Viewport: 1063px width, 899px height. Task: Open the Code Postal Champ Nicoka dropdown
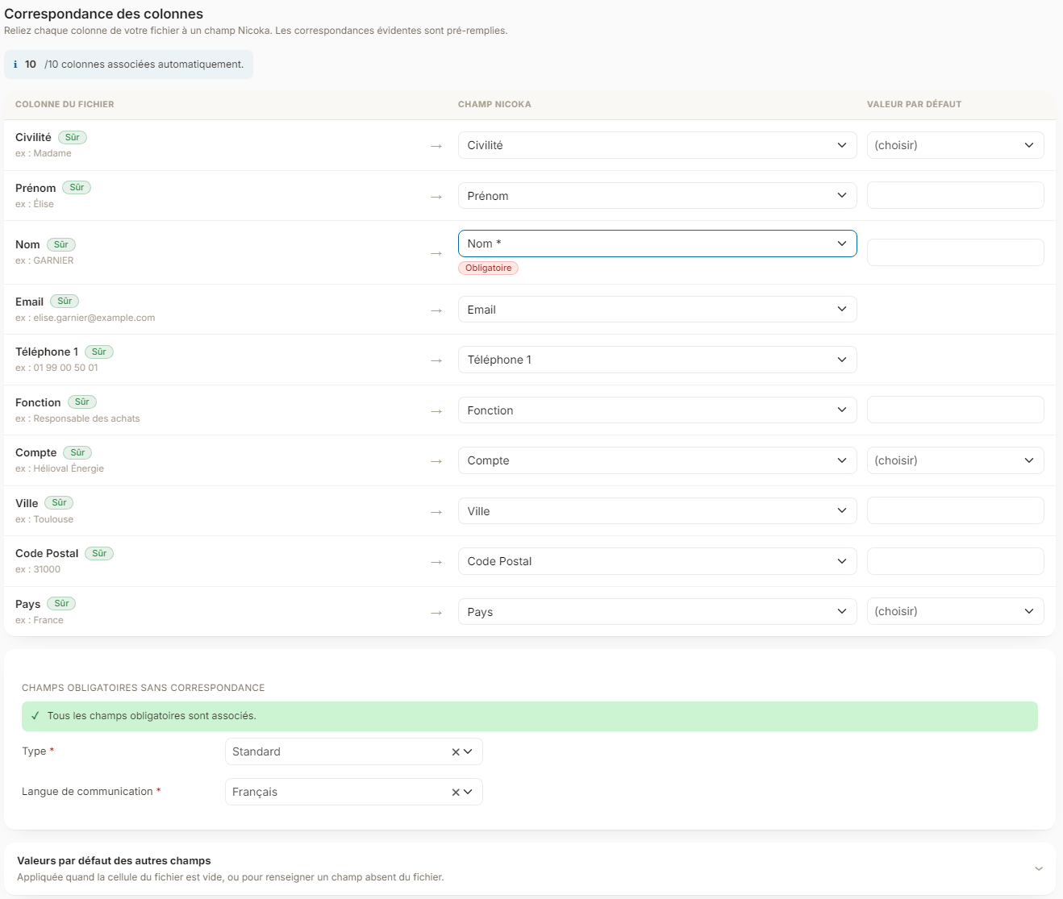click(x=657, y=561)
